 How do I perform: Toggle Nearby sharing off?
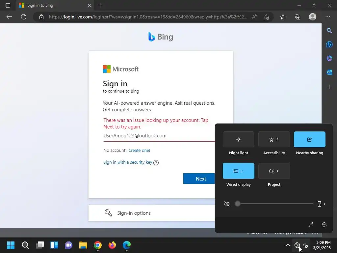pos(309,139)
